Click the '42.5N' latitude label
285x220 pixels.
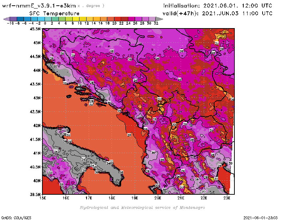pos(35,112)
